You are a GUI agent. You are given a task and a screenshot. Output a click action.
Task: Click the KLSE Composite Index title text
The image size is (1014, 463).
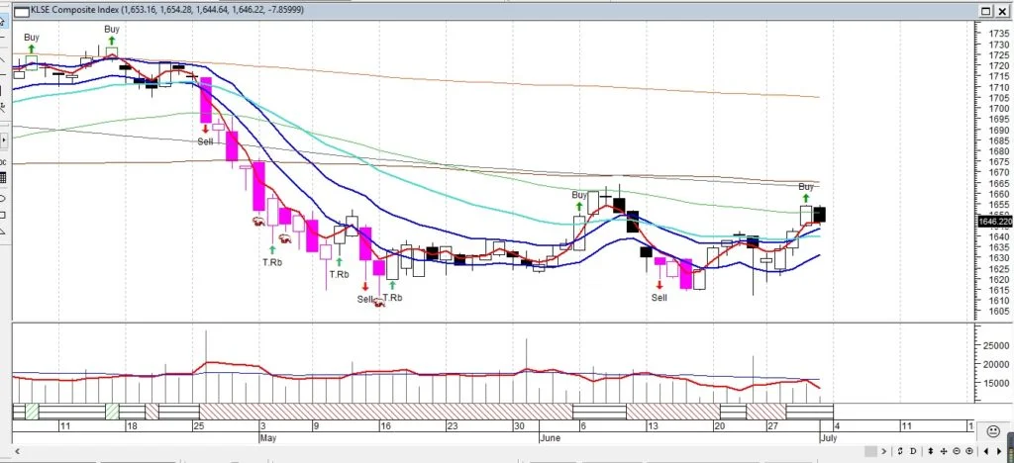tap(77, 10)
